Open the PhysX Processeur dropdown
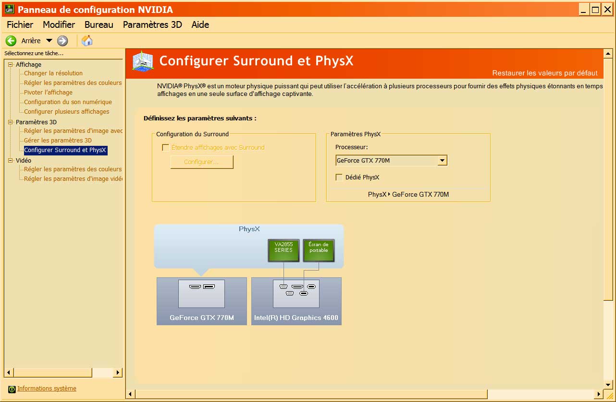 click(442, 161)
